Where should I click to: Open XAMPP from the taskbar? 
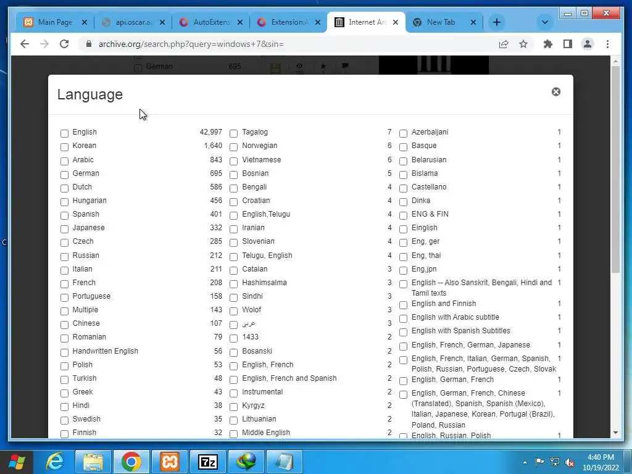tap(170, 462)
